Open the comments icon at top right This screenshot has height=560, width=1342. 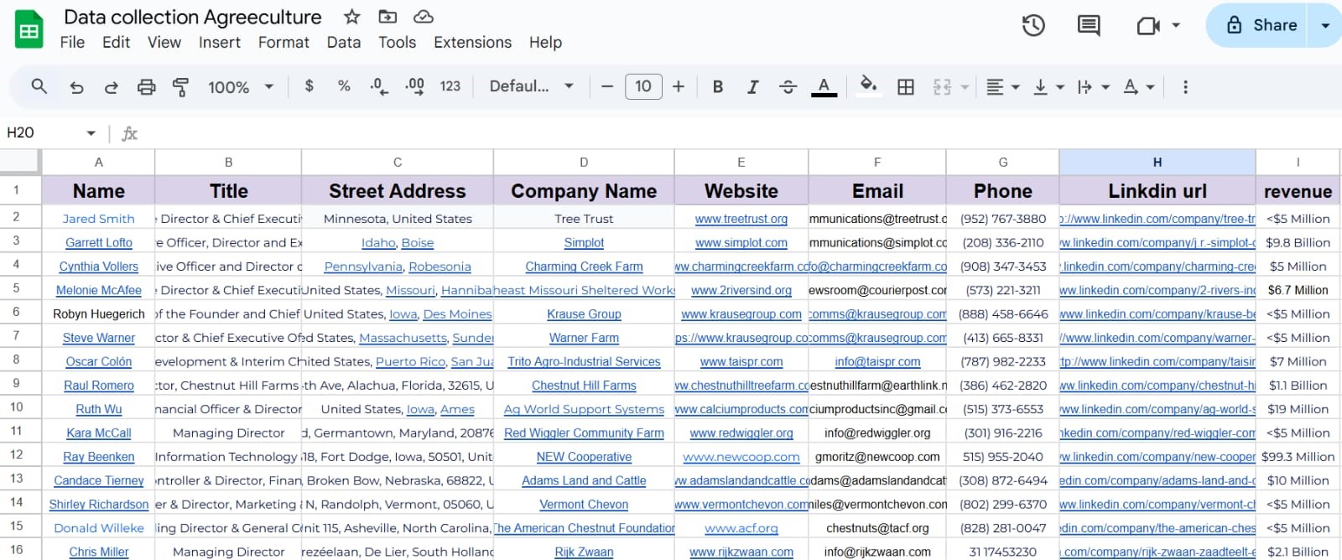pos(1089,25)
